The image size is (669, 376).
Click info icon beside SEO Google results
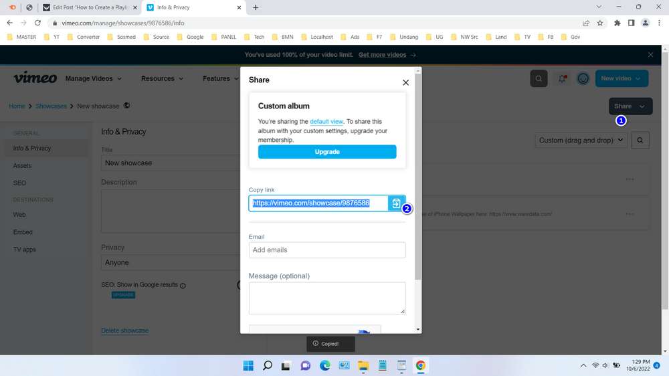(x=183, y=286)
